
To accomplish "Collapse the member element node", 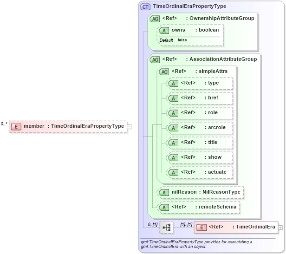I will [129, 127].
